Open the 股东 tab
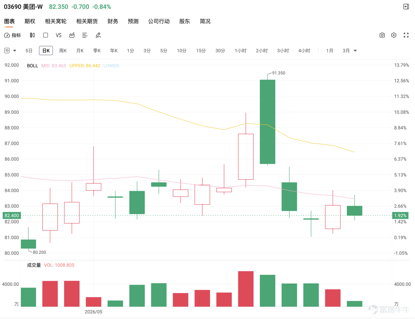The height and width of the screenshot is (319, 415). (x=185, y=21)
